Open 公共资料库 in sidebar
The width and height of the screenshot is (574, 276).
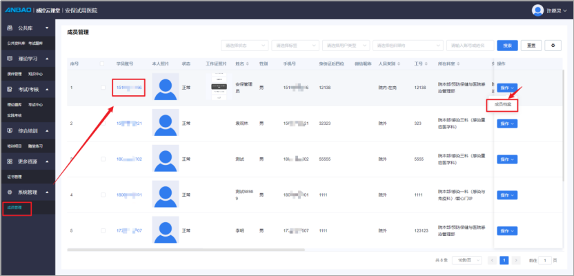pos(16,43)
